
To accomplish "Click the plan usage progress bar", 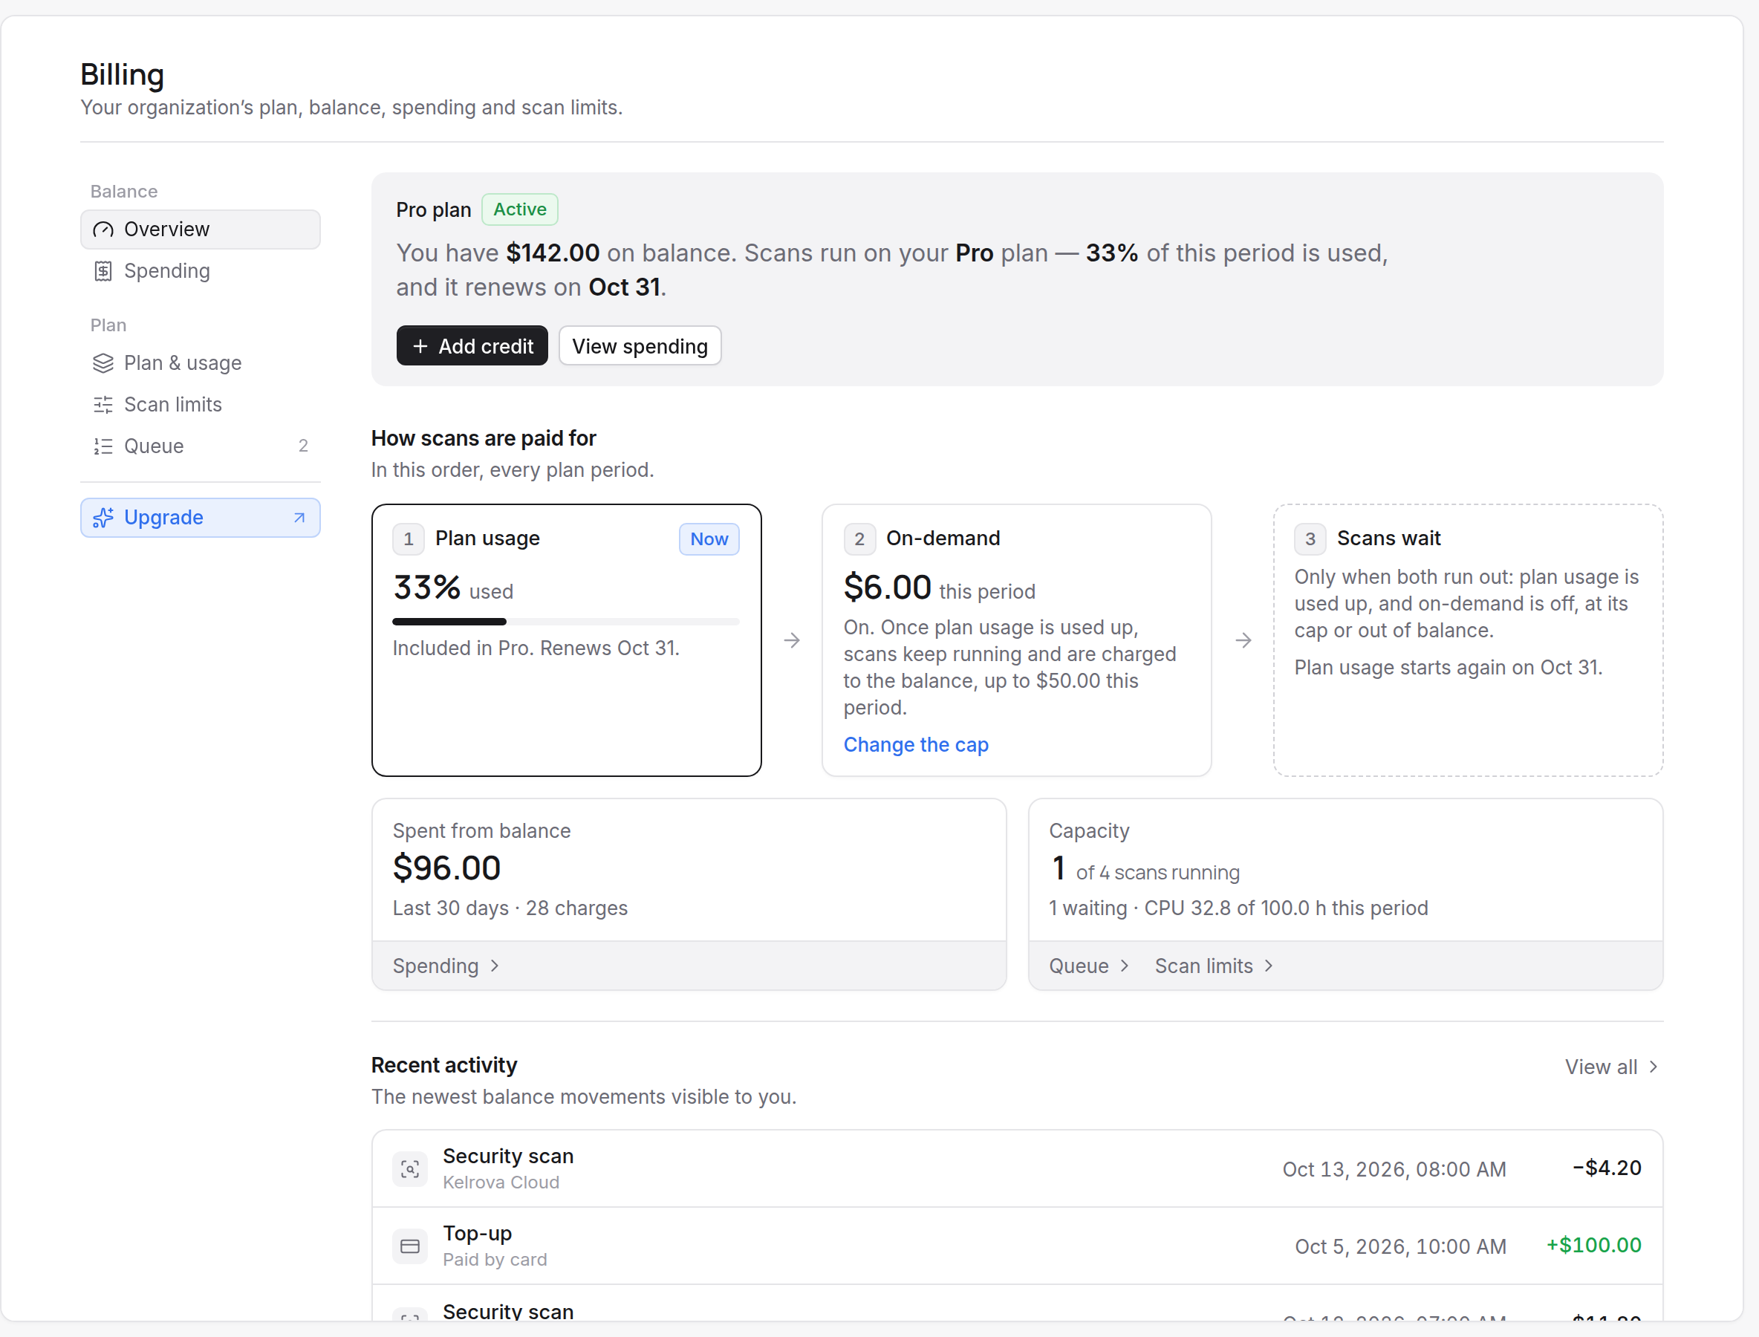I will point(566,622).
